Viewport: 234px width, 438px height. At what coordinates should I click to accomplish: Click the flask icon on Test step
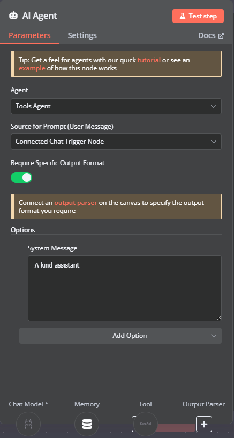coord(183,16)
